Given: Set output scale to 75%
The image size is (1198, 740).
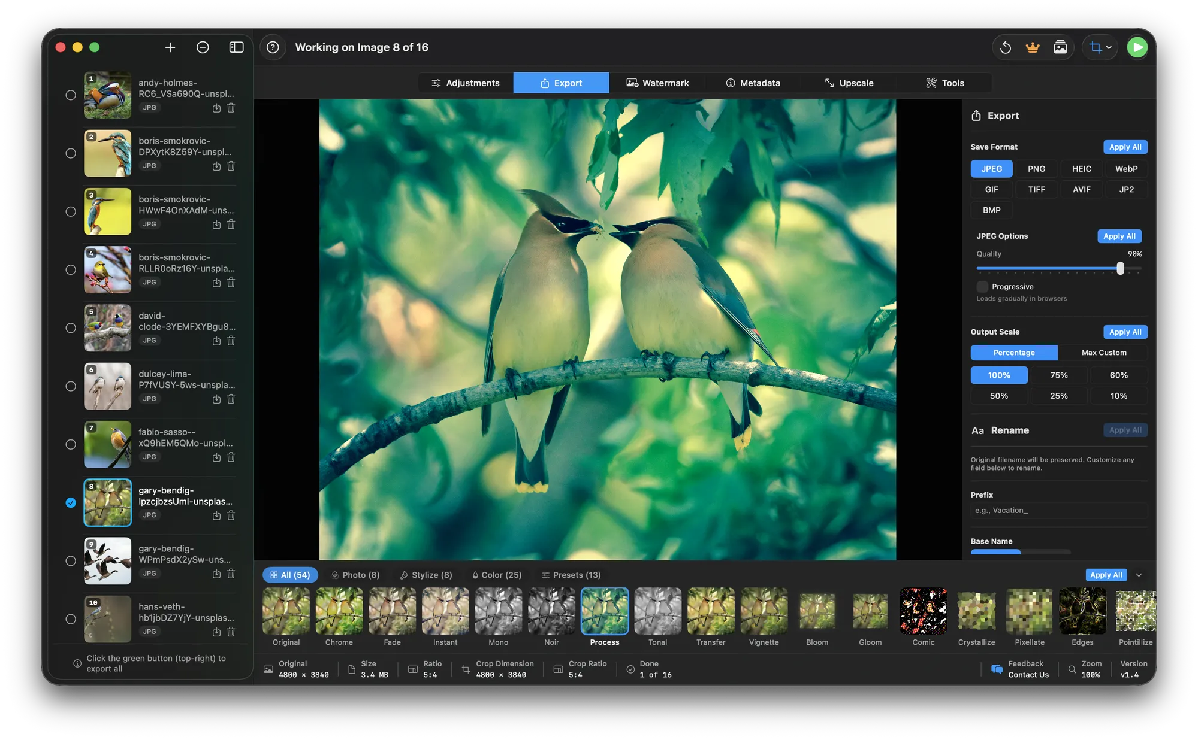Looking at the screenshot, I should [1058, 375].
